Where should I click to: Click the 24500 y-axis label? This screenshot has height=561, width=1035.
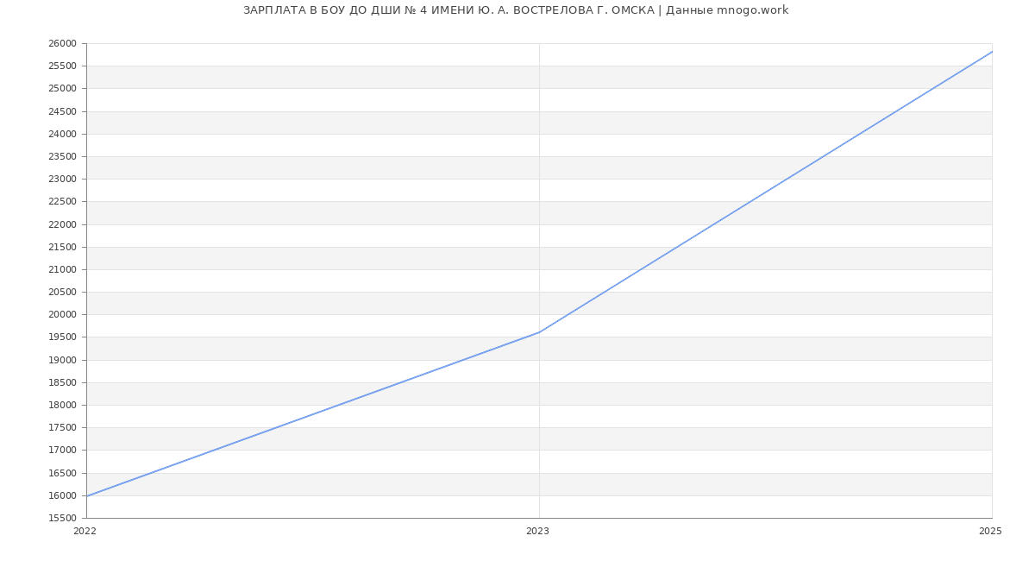coord(63,112)
